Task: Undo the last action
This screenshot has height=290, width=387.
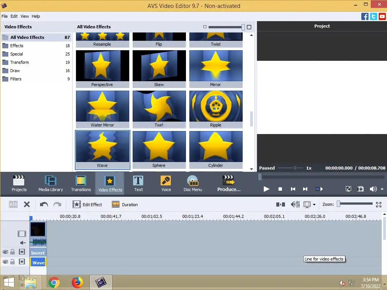Action: pos(44,204)
